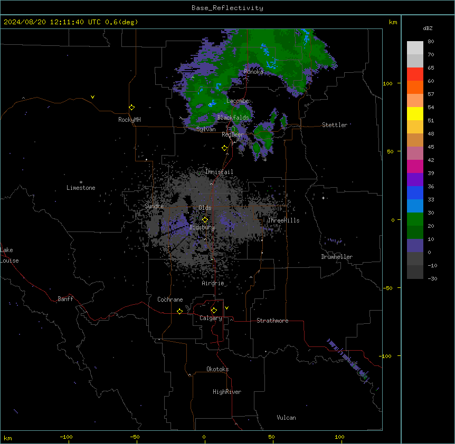Click the Banff label on the map
The width and height of the screenshot is (455, 444).
tap(65, 299)
